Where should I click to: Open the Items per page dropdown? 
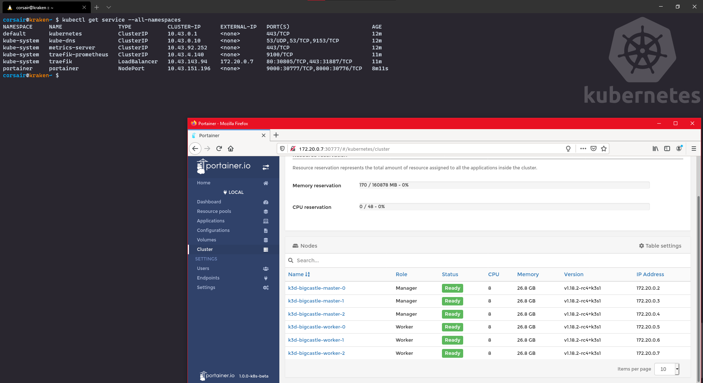666,369
